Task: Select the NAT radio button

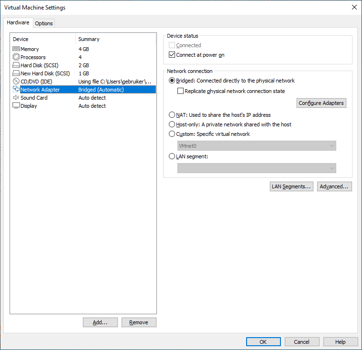Action: tap(172, 115)
